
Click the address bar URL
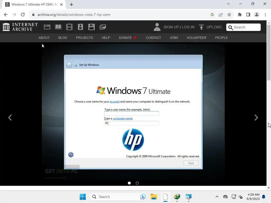point(74,15)
